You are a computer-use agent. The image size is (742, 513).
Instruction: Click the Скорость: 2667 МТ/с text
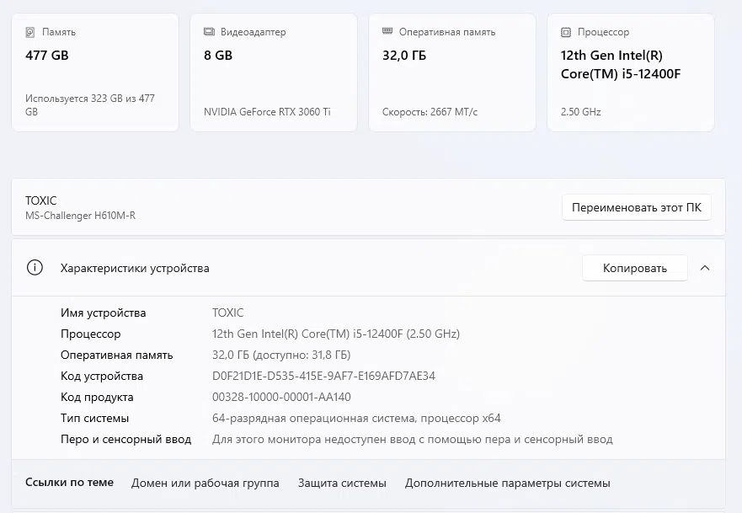point(430,112)
